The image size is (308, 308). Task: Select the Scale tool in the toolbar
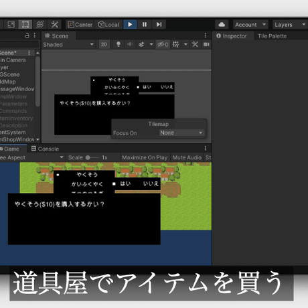tap(11, 24)
